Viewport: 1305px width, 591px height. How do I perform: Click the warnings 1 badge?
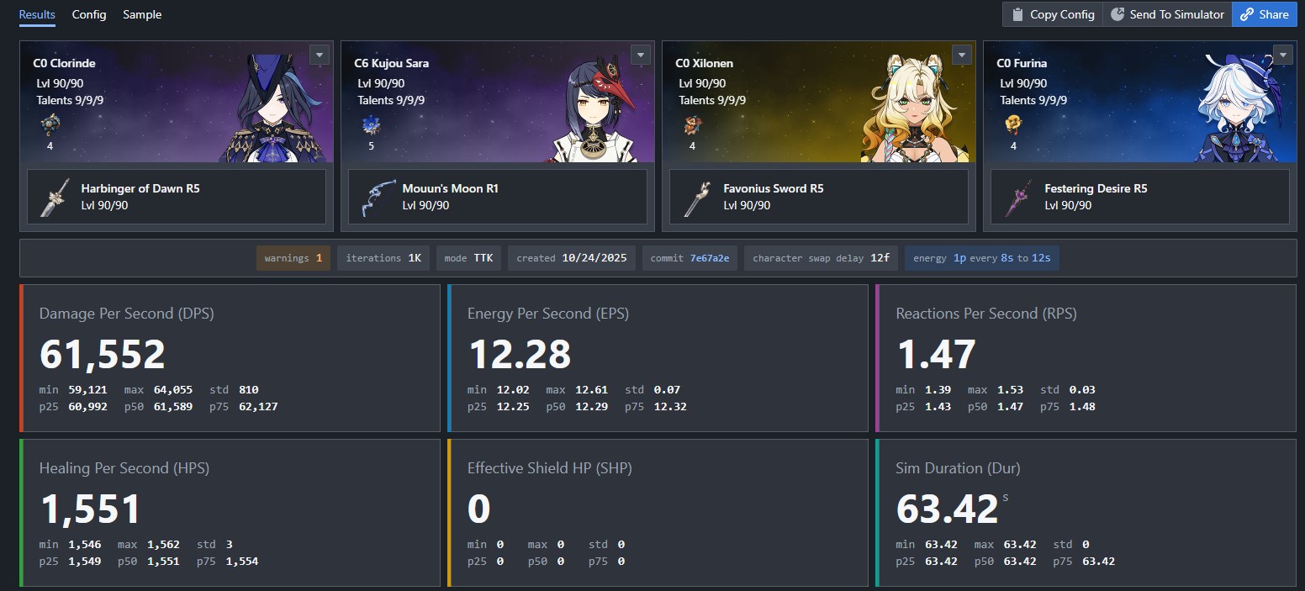[293, 258]
